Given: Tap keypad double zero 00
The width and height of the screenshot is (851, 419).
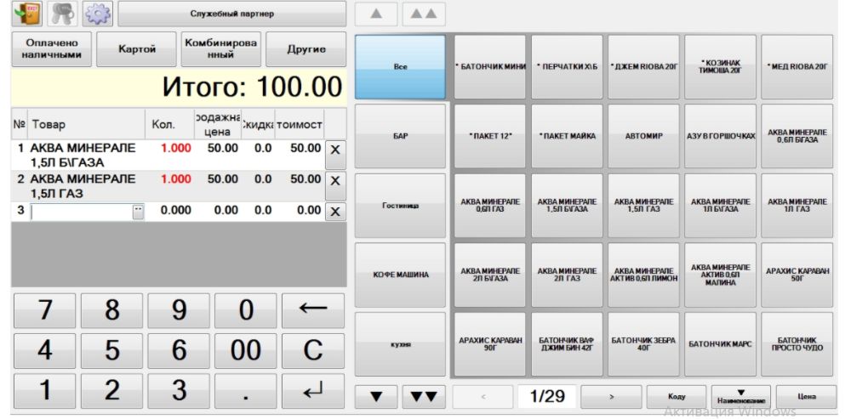Looking at the screenshot, I should click(x=246, y=351).
